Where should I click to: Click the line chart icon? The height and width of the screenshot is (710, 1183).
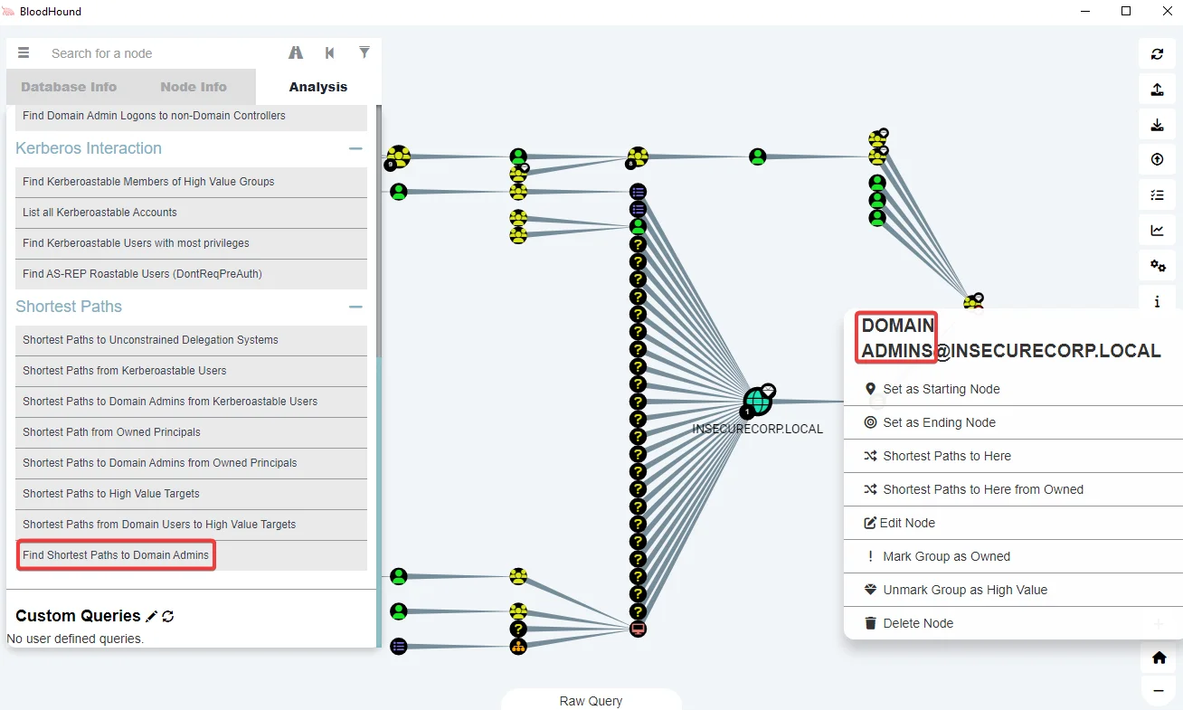tap(1157, 230)
